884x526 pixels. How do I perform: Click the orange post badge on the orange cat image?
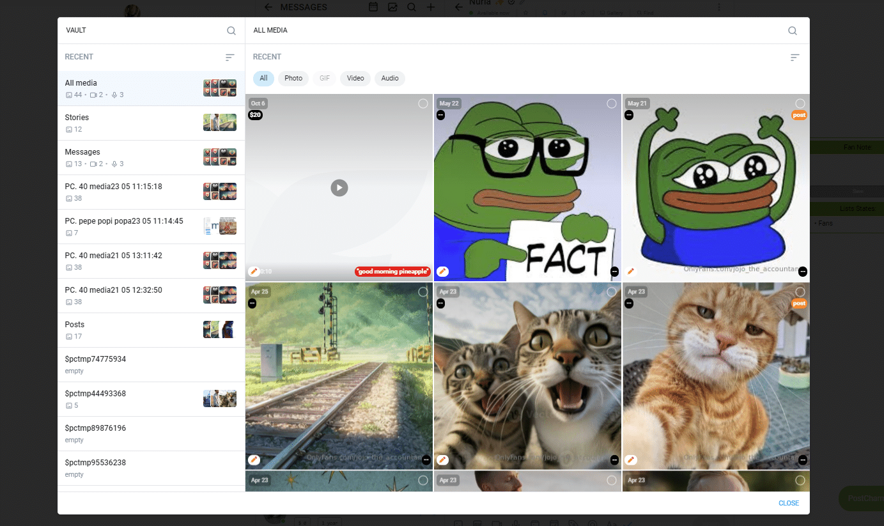point(799,304)
